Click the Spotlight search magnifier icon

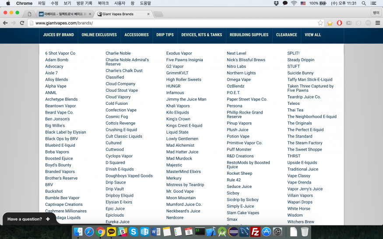tap(364, 3)
